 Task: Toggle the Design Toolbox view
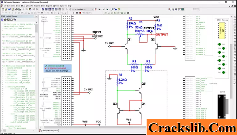(43, 9)
